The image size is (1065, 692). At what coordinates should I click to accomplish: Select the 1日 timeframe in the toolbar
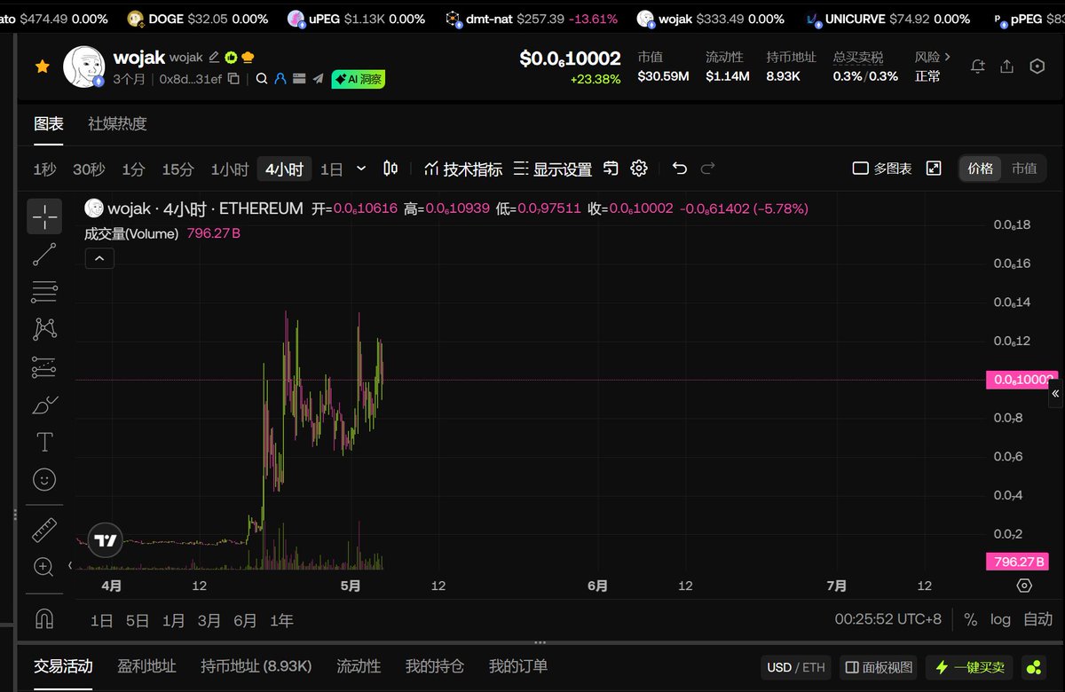(332, 169)
